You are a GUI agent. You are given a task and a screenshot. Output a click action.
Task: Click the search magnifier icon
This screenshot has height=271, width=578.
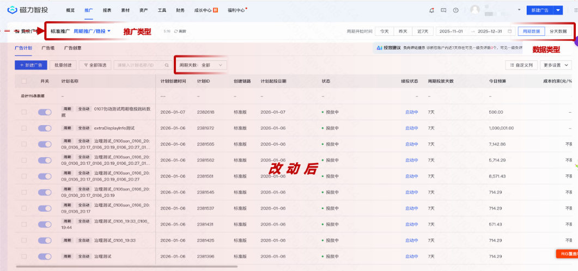[x=167, y=65]
